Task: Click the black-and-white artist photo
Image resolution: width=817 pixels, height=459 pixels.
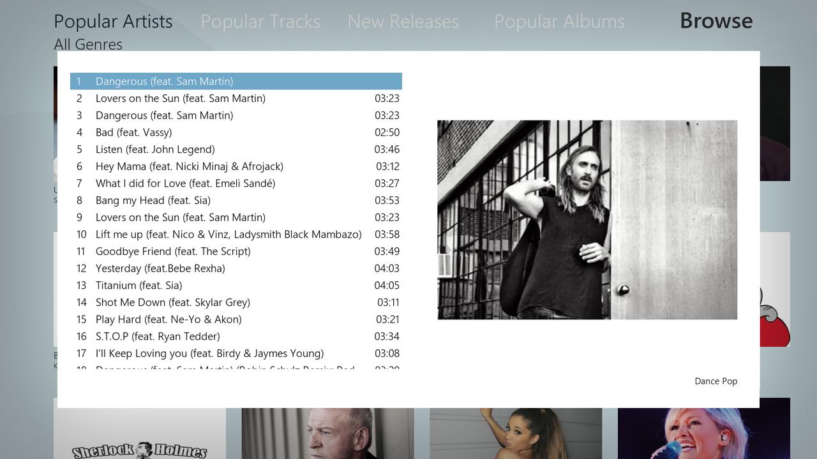Action: (x=587, y=220)
